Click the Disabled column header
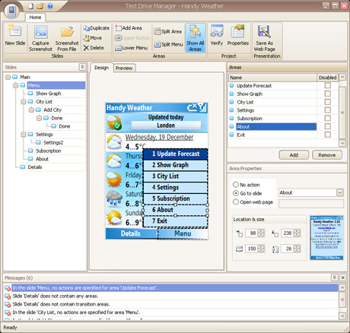This screenshot has height=333, width=350. [327, 78]
